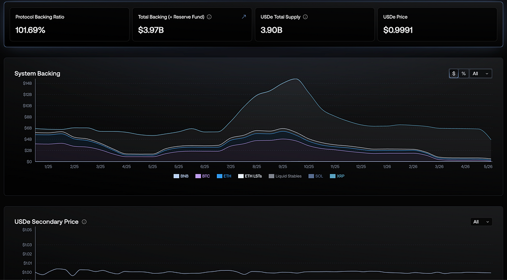Click the $1.05 price axis label
Screen dimensions: 507x280
pyautogui.click(x=27, y=230)
